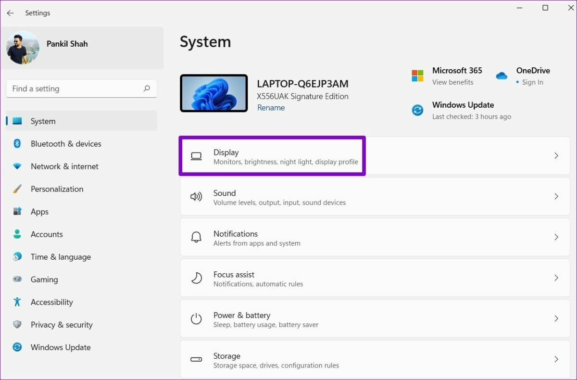Screen dimensions: 577x380
Task: Click the Personalization paintbrush icon
Action: coord(17,189)
